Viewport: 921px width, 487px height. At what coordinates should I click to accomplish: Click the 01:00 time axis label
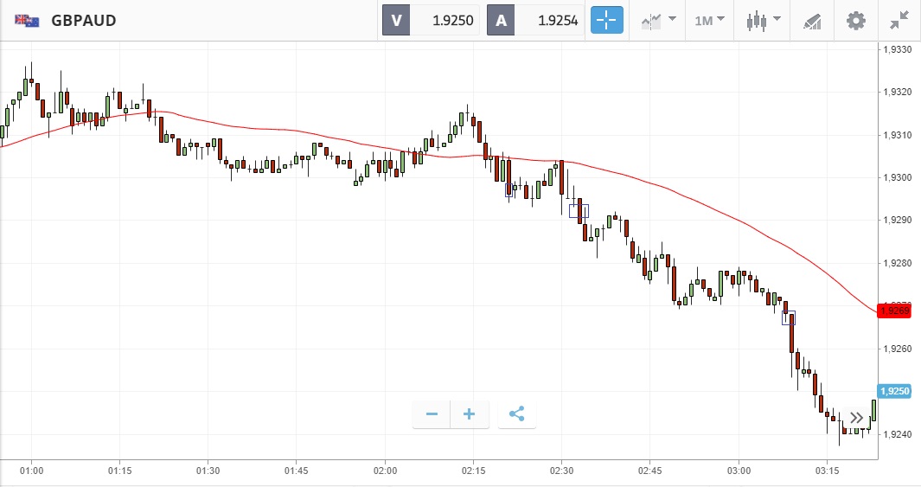tap(31, 471)
